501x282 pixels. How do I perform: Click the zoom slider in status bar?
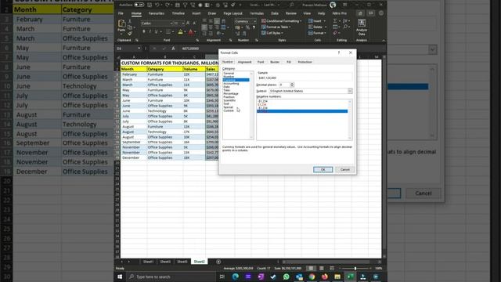pos(355,268)
